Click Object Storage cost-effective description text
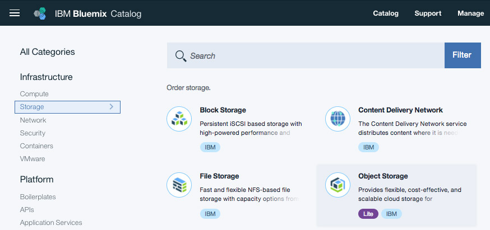 pos(410,194)
